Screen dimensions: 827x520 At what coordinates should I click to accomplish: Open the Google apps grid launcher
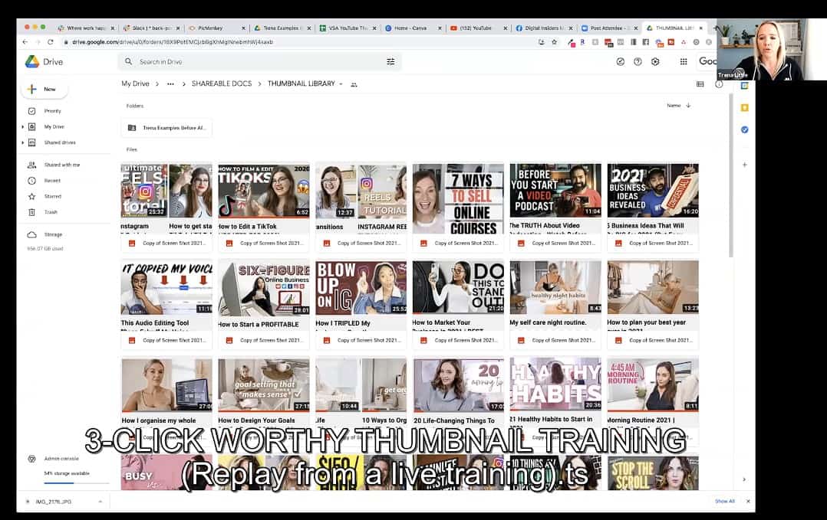[684, 61]
